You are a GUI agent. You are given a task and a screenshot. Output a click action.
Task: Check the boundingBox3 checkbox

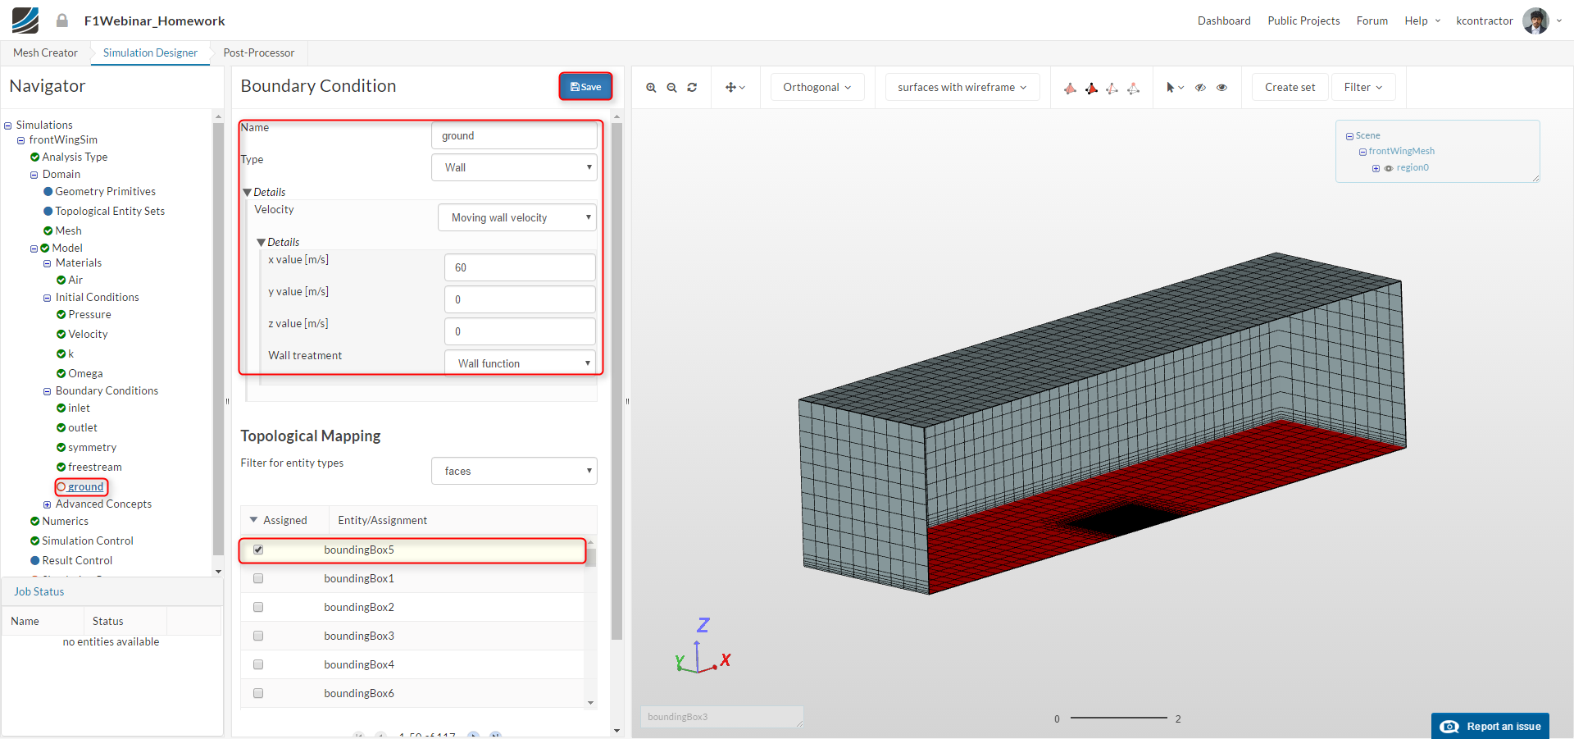point(258,636)
